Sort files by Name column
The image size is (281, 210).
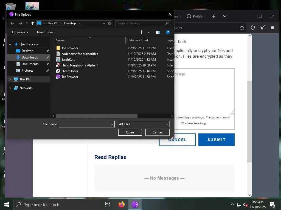[60, 40]
